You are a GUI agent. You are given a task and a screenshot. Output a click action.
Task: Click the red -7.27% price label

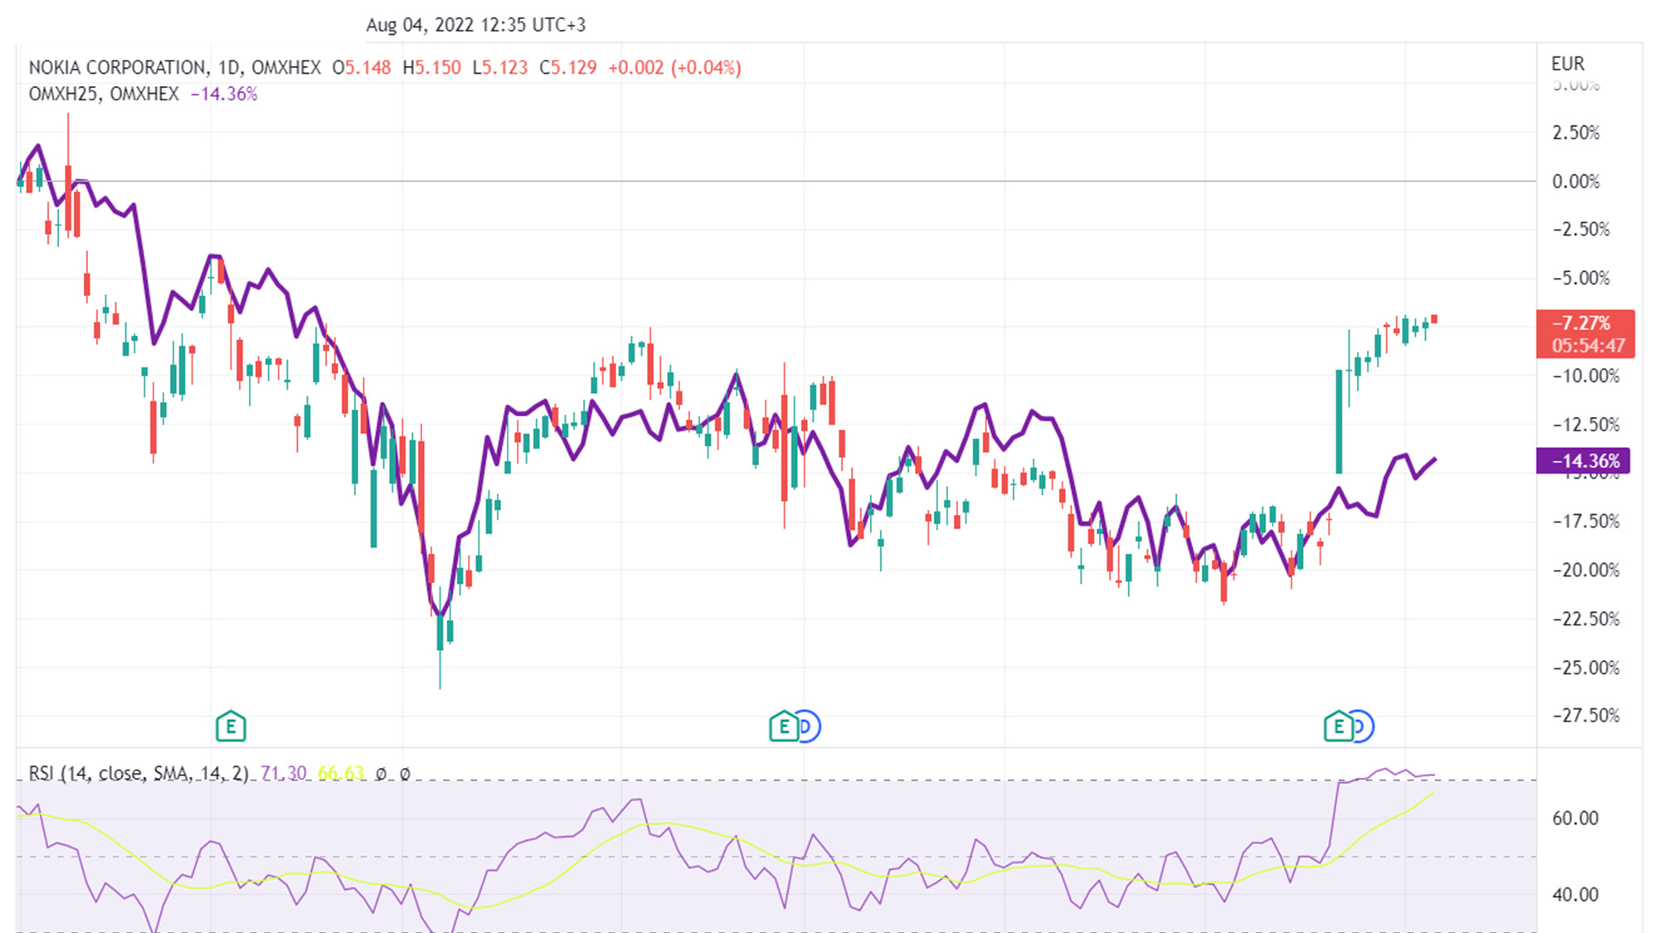click(x=1585, y=334)
